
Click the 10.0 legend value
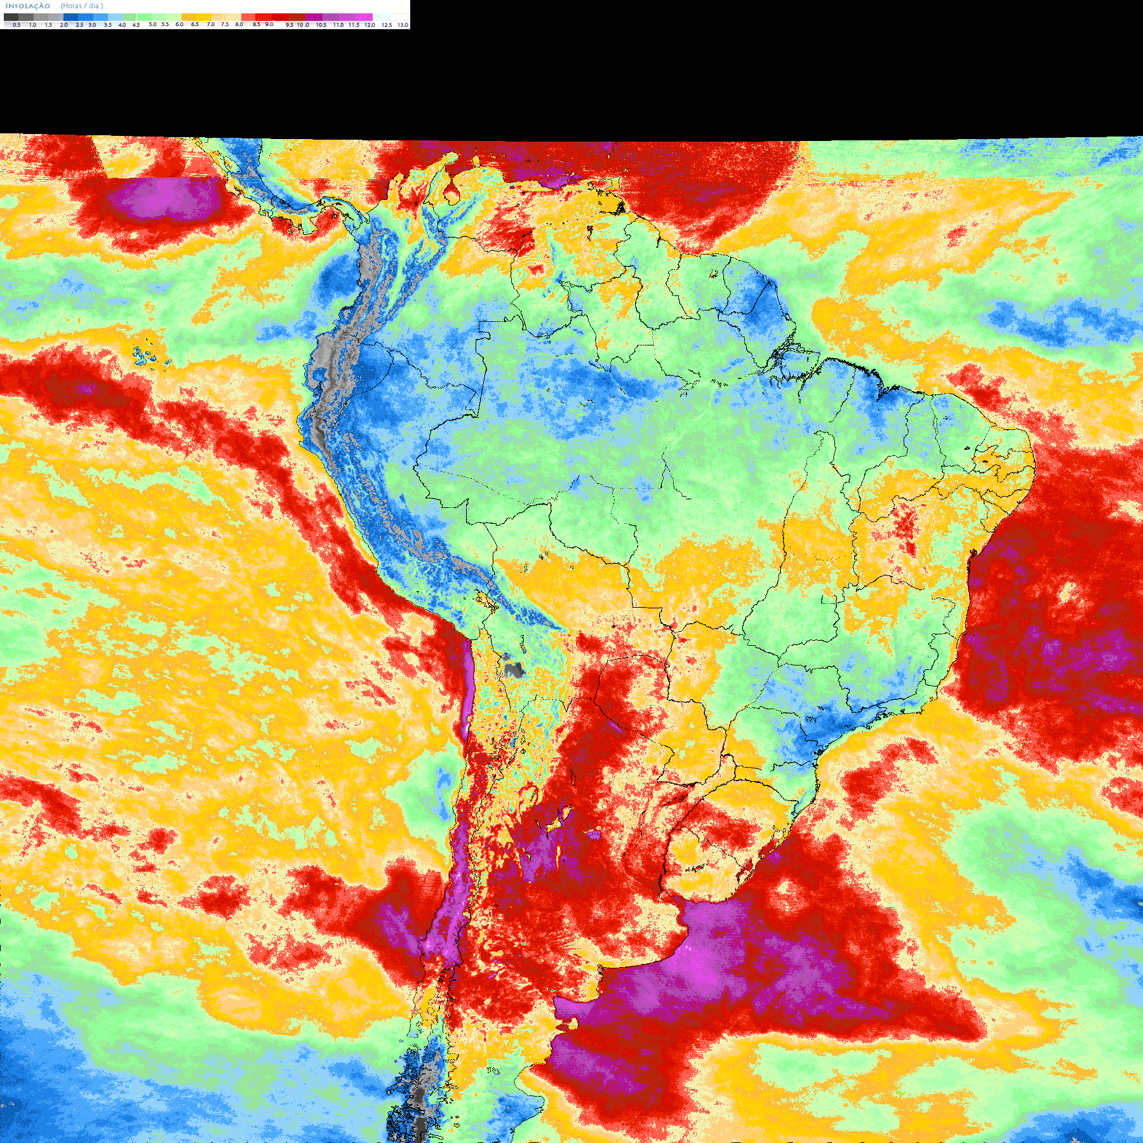pyautogui.click(x=303, y=25)
